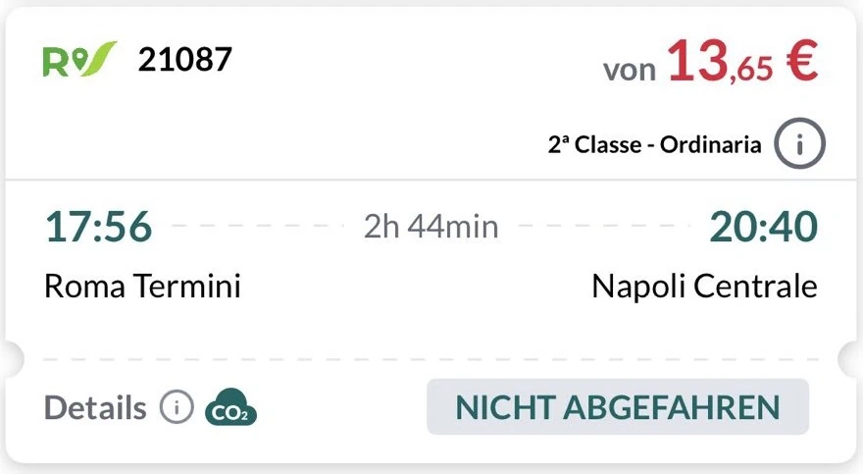Image resolution: width=863 pixels, height=474 pixels.
Task: Select the Napoli Centrale arrival station
Action: click(x=704, y=287)
